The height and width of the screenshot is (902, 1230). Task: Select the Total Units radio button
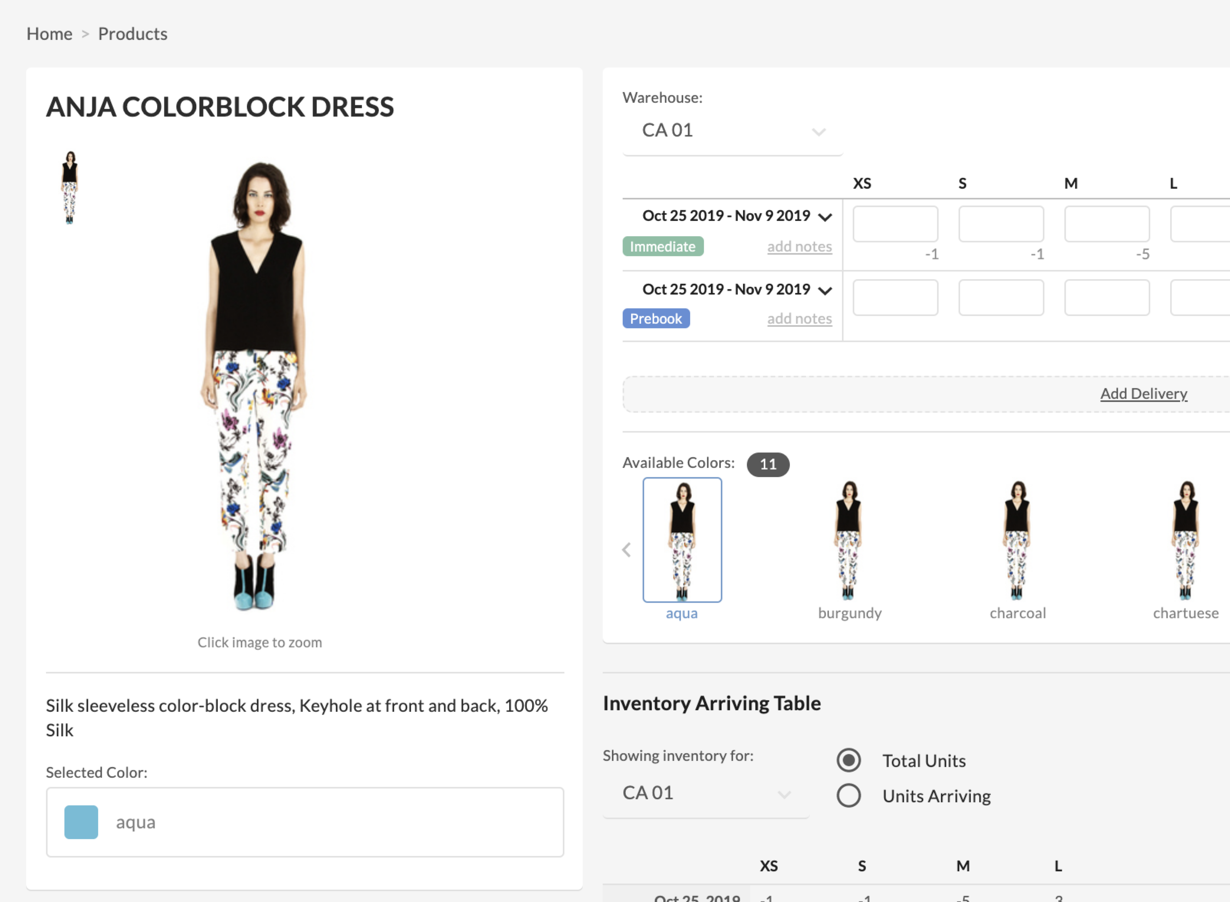pyautogui.click(x=849, y=759)
